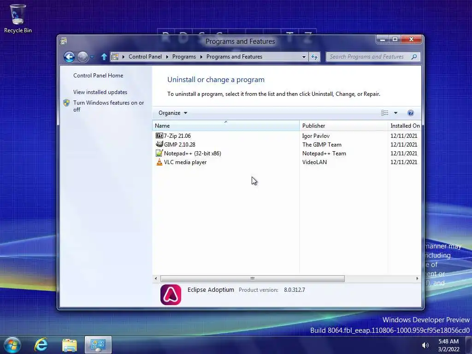472x354 pixels.
Task: Click the window system icon in title bar
Action: click(64, 41)
